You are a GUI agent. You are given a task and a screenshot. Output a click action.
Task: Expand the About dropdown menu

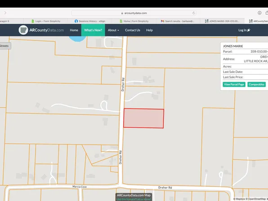point(113,30)
